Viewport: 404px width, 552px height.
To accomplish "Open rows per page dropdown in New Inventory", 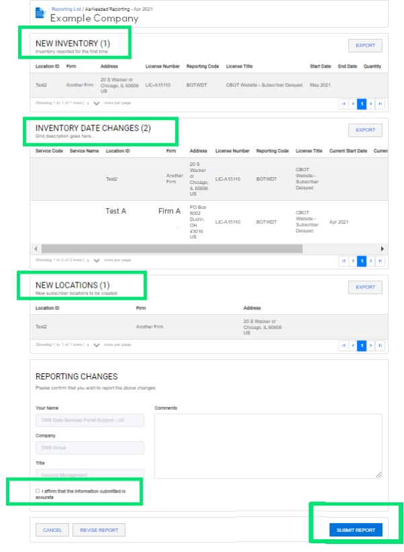I will (x=96, y=104).
